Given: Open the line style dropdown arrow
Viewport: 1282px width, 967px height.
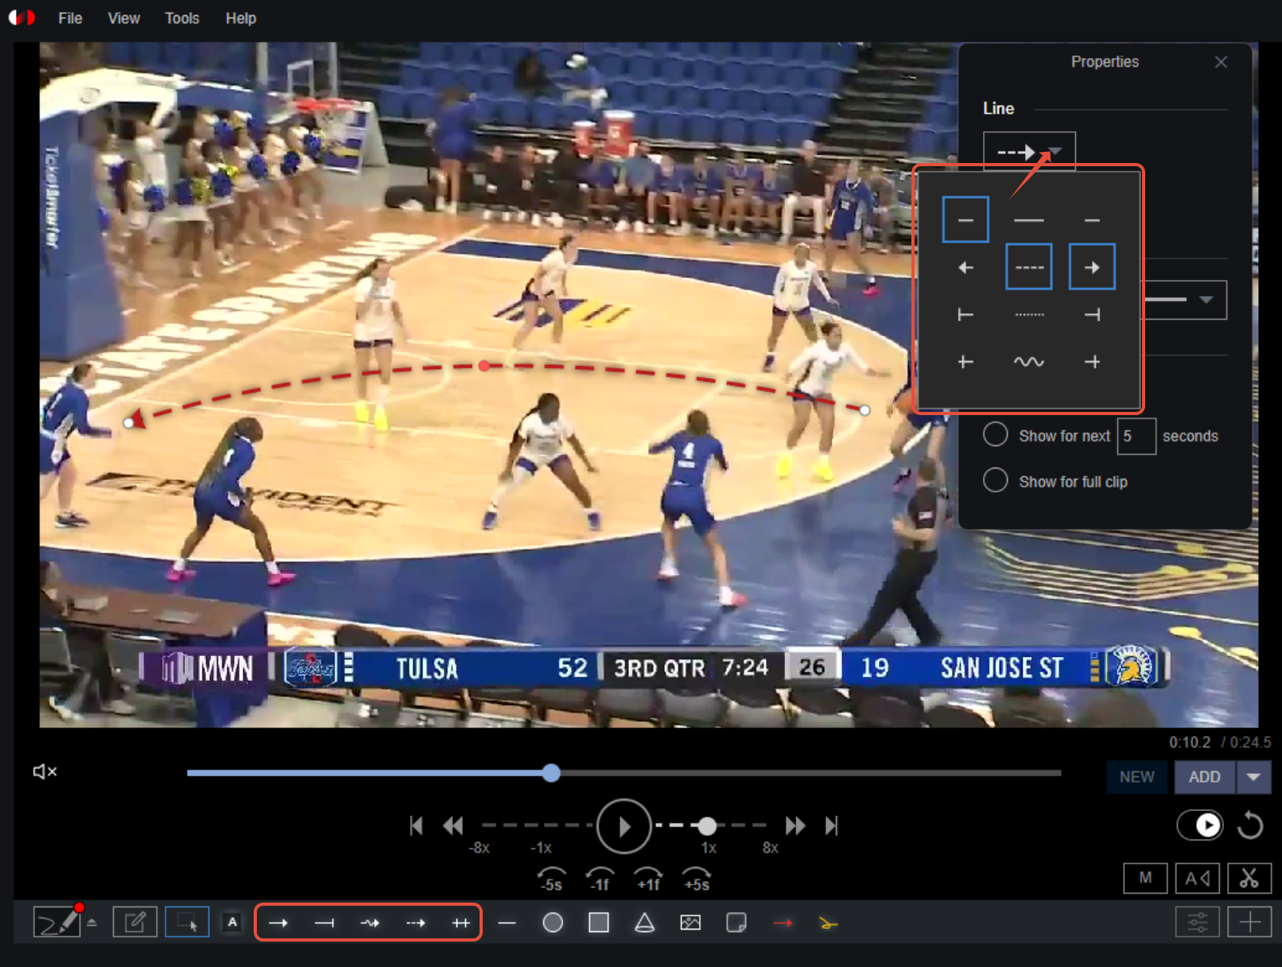Looking at the screenshot, I should pos(1055,151).
